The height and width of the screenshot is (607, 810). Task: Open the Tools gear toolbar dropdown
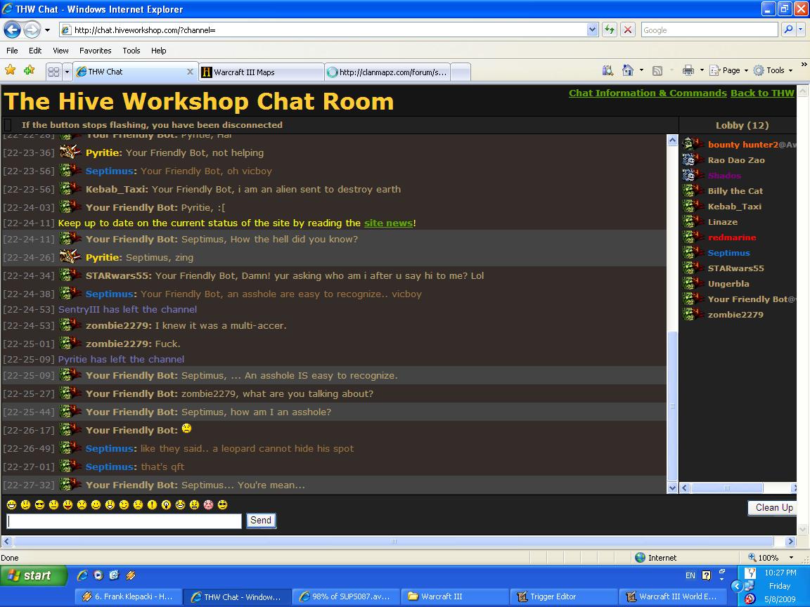(x=773, y=70)
